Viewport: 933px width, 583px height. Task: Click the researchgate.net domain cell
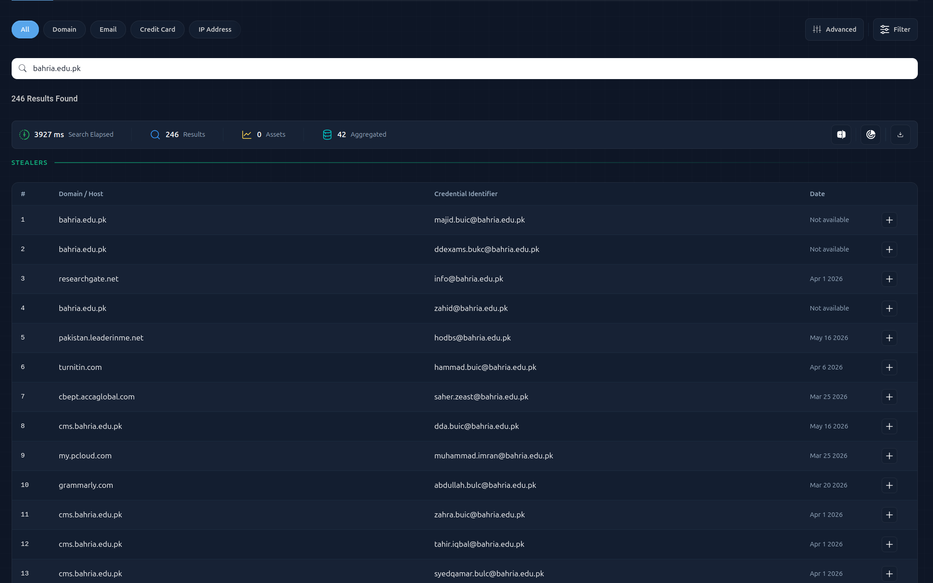coord(88,279)
